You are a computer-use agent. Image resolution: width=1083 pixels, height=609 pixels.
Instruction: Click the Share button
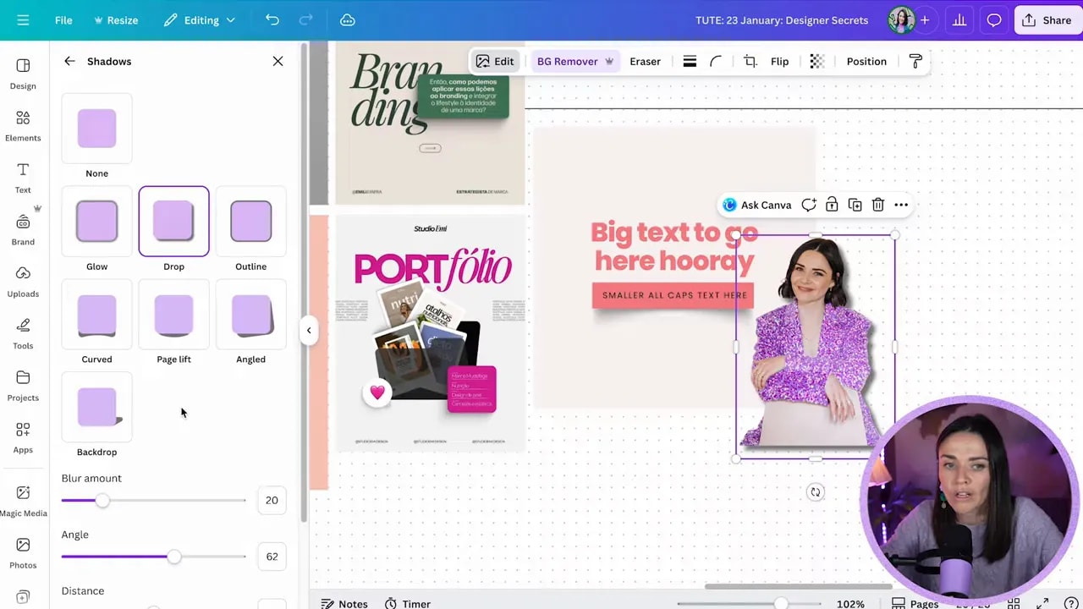(1048, 19)
